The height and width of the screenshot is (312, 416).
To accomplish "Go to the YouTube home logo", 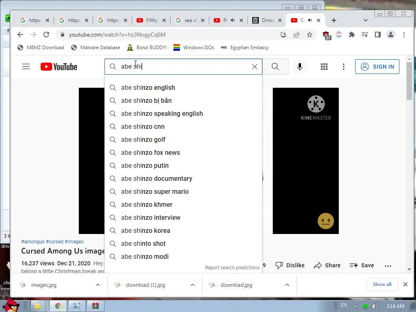I will [59, 67].
